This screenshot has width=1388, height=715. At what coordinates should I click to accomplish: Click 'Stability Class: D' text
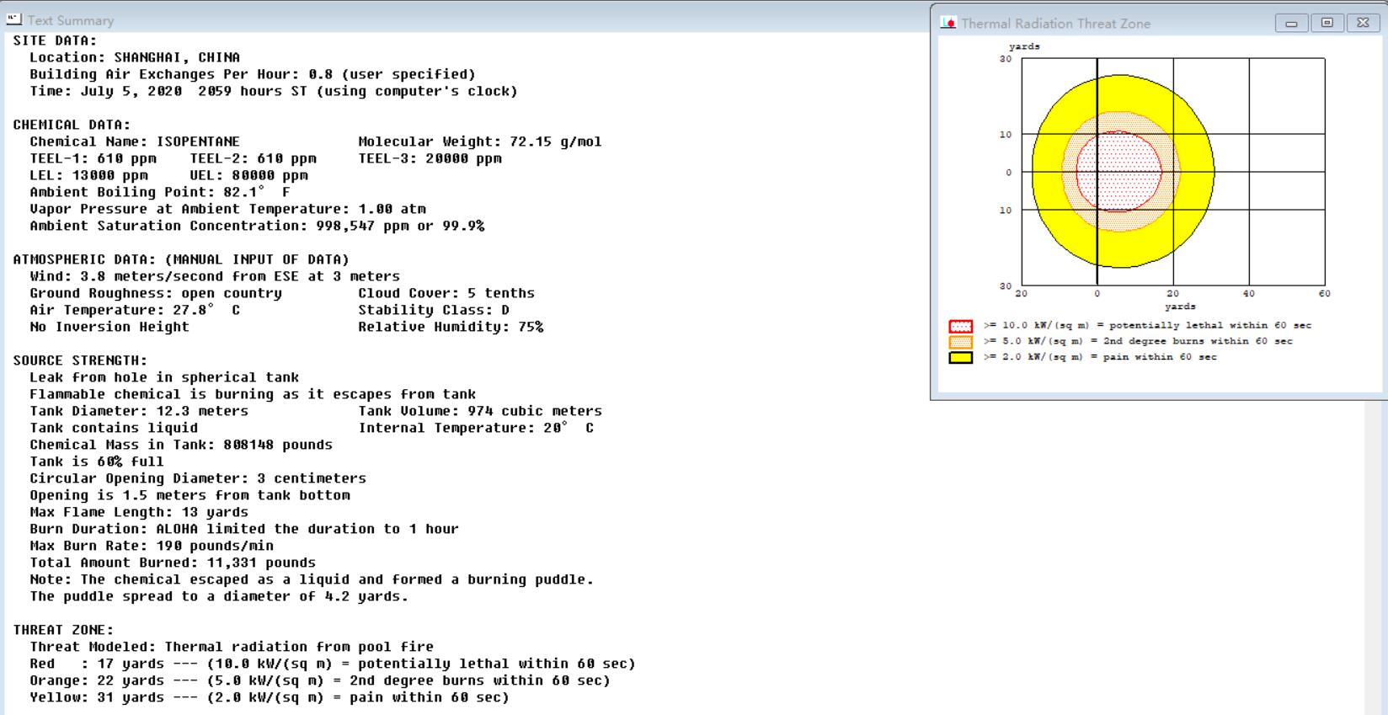click(434, 310)
